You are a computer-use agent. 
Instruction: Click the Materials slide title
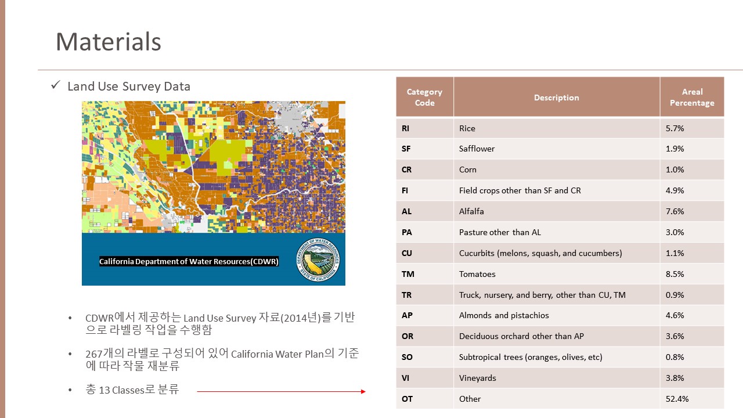pyautogui.click(x=108, y=42)
